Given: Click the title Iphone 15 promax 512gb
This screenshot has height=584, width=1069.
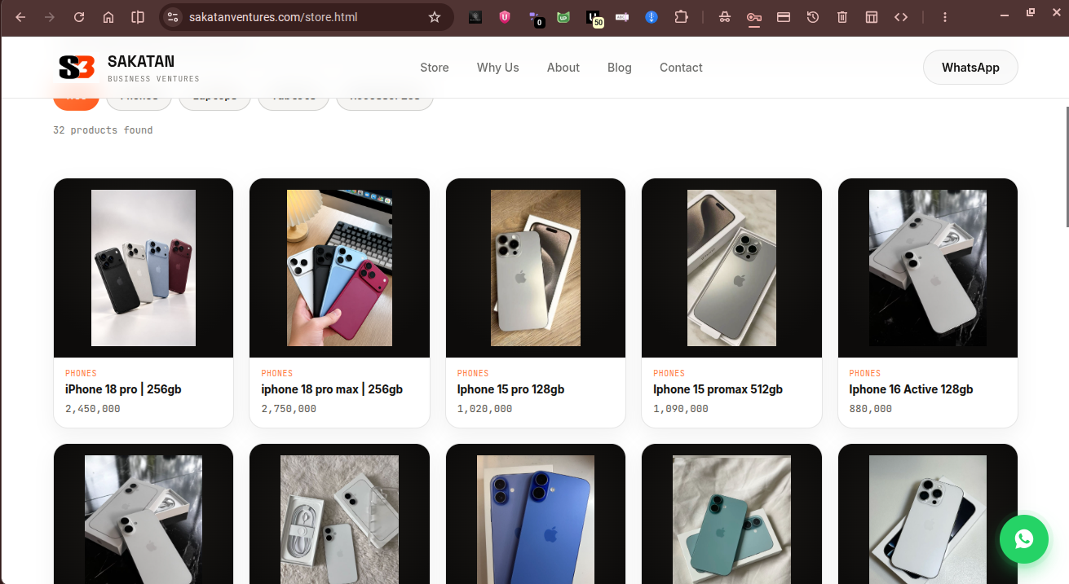Looking at the screenshot, I should pos(718,389).
